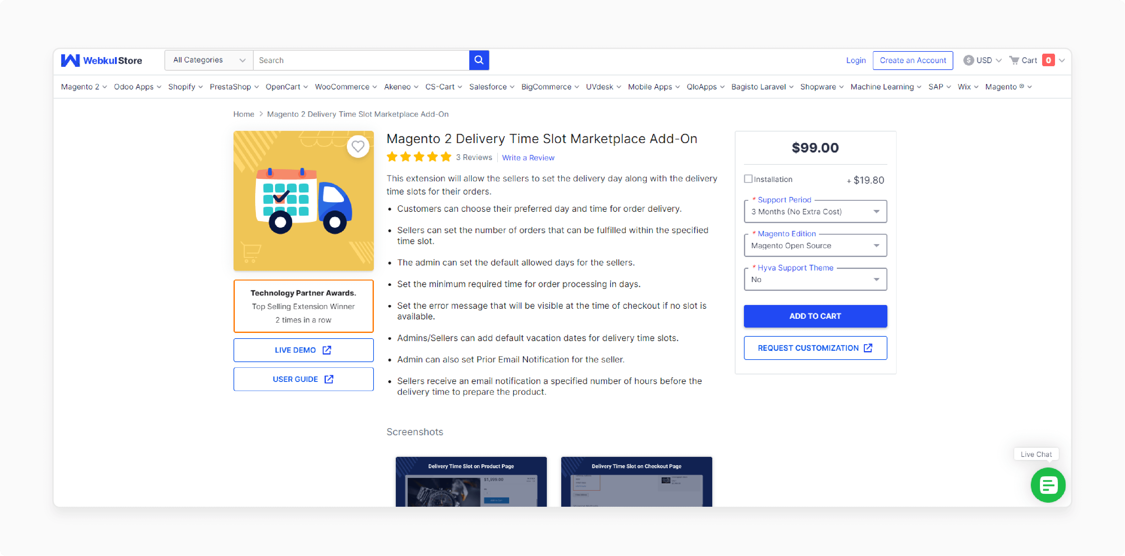This screenshot has width=1125, height=556.
Task: Open the Magento ® menu
Action: tap(1009, 87)
